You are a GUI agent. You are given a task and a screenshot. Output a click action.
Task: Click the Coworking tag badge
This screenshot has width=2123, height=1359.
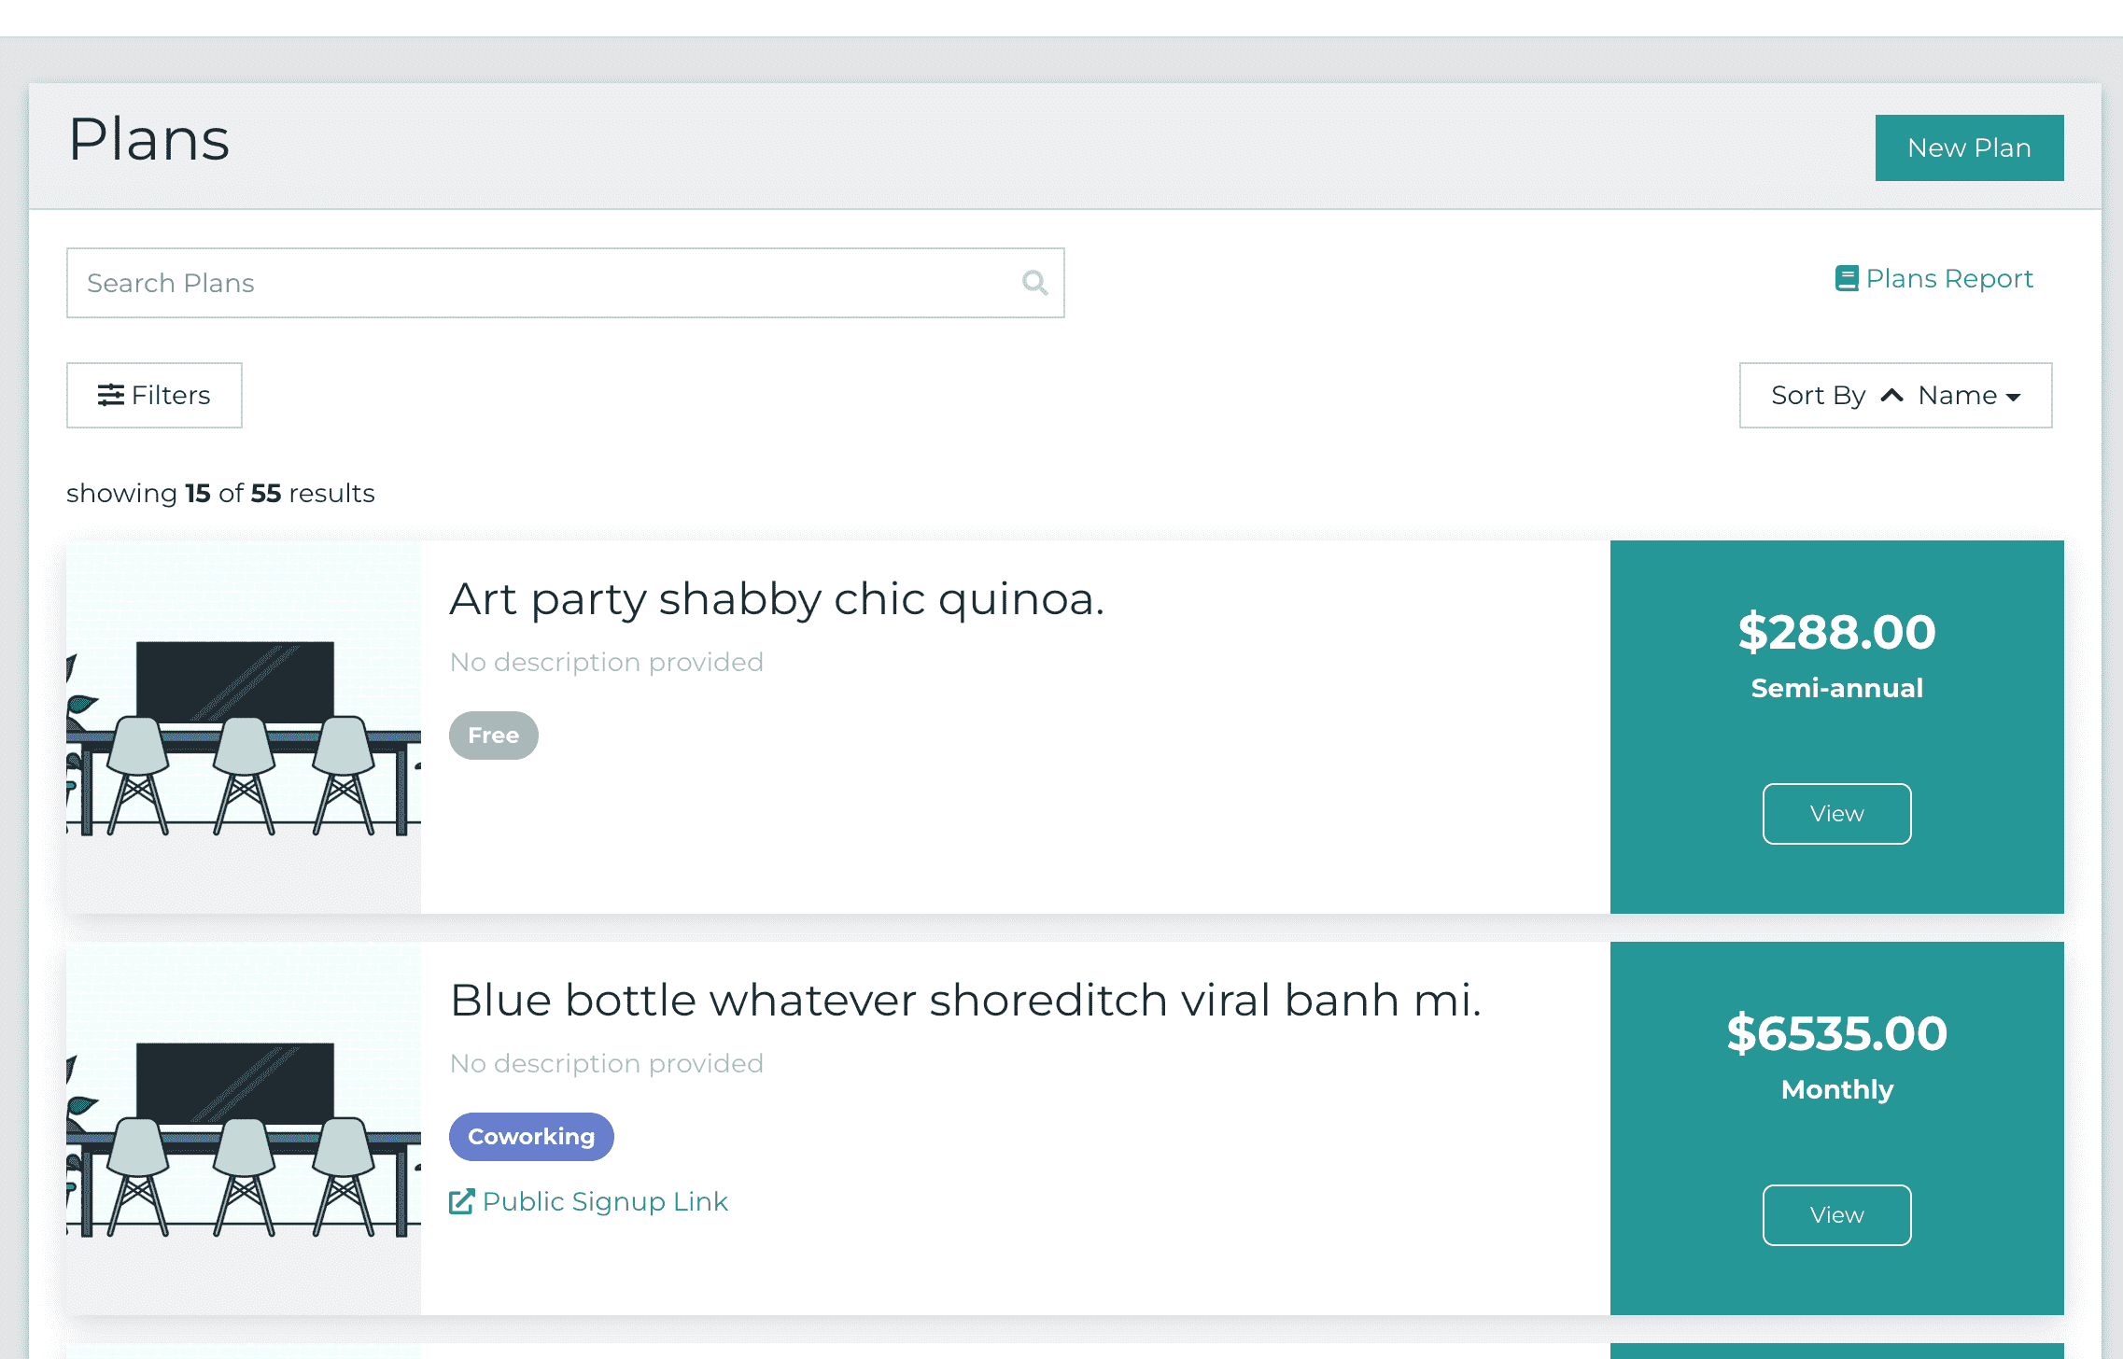point(531,1137)
